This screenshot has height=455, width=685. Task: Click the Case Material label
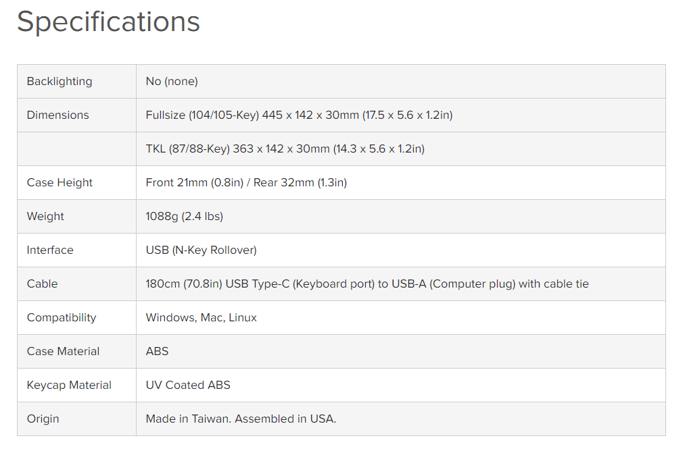click(x=63, y=351)
